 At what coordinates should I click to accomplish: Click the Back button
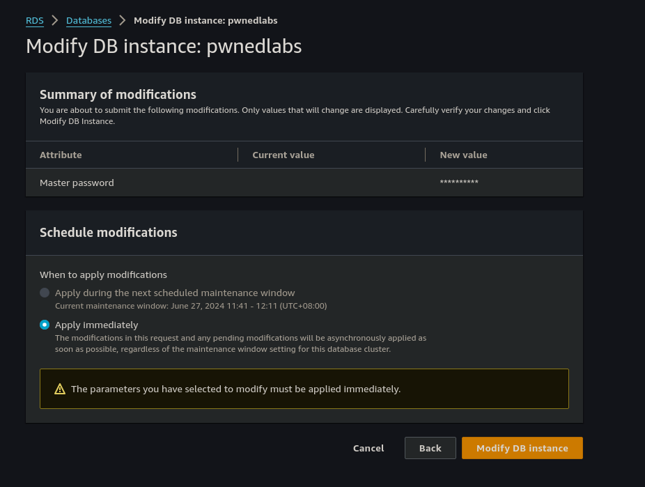pos(430,448)
